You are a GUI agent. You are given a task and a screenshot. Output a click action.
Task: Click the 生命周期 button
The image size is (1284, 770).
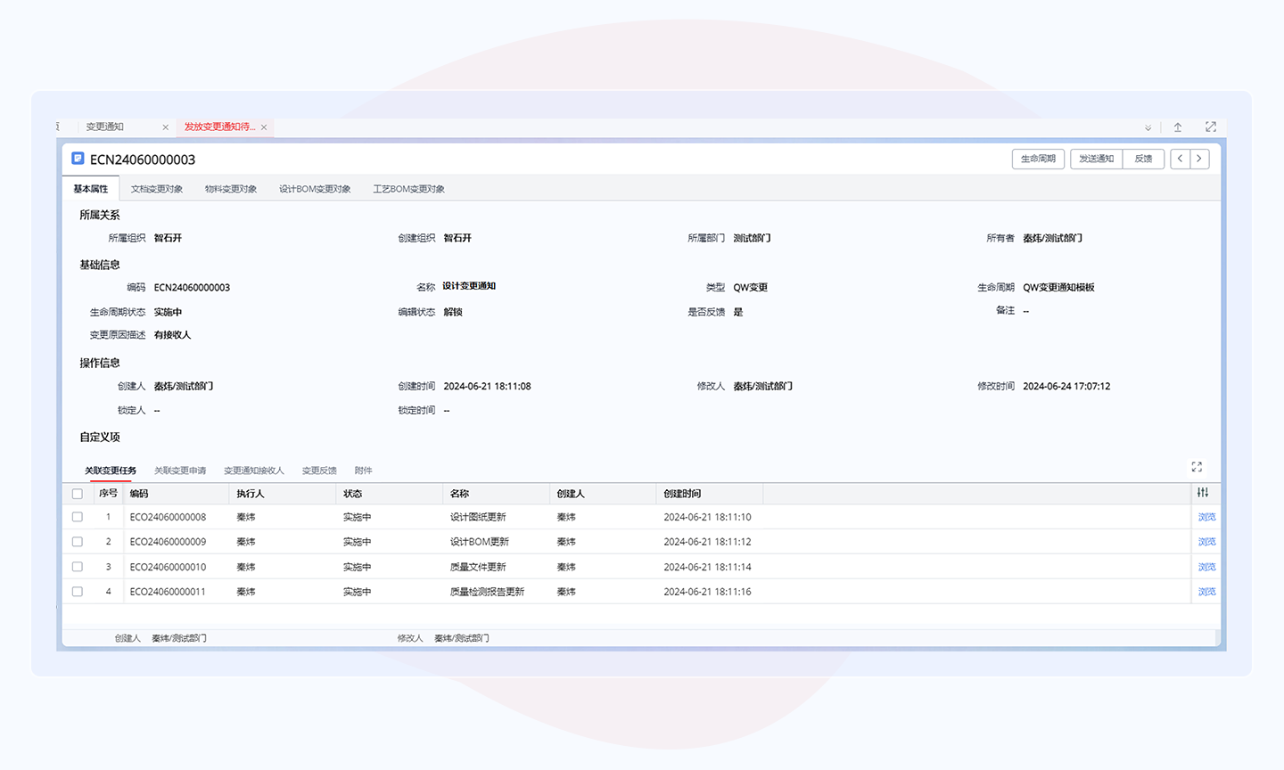[1038, 159]
